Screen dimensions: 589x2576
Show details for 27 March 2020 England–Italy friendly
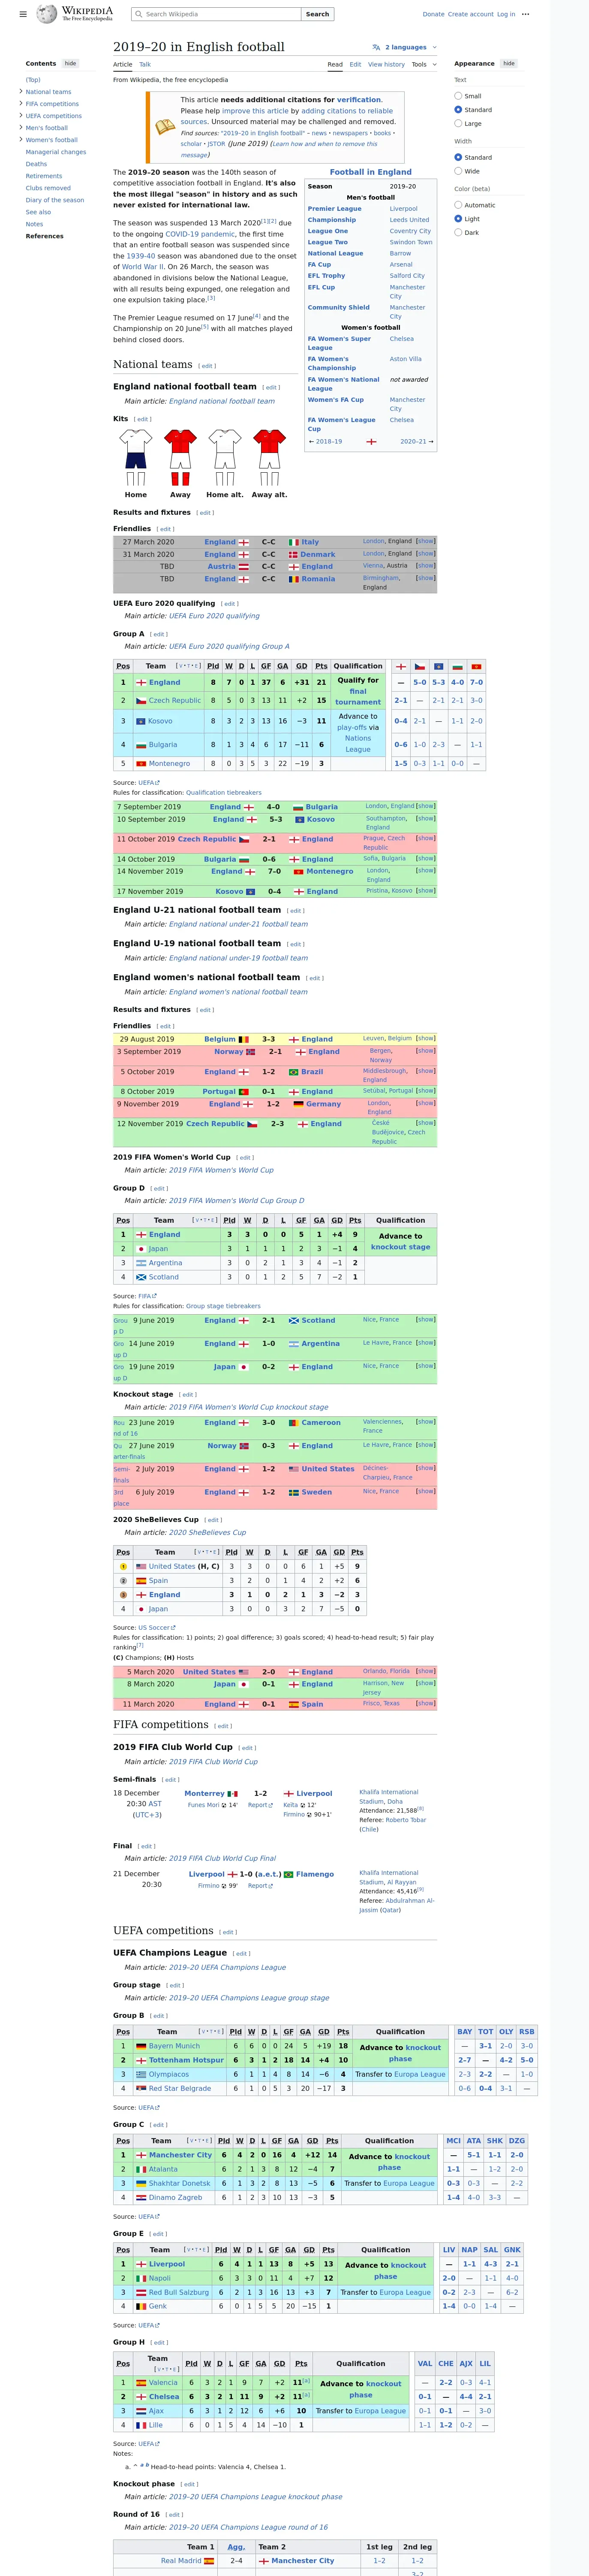(425, 541)
